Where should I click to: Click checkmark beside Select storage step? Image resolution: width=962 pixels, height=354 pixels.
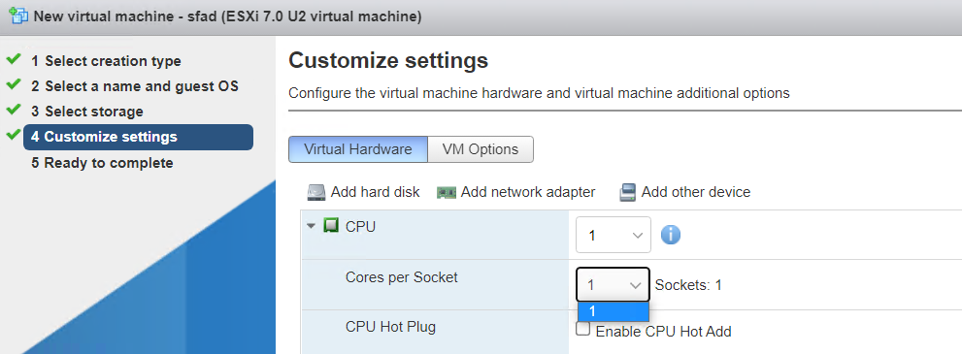point(14,110)
